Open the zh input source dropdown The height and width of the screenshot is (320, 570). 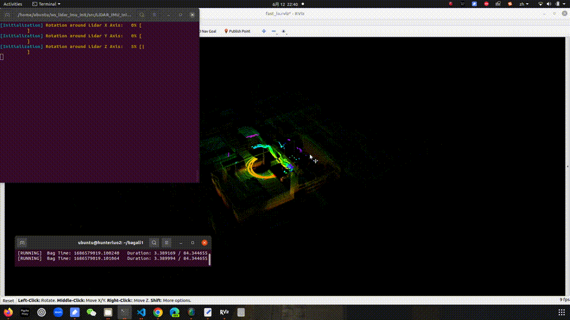coord(524,4)
